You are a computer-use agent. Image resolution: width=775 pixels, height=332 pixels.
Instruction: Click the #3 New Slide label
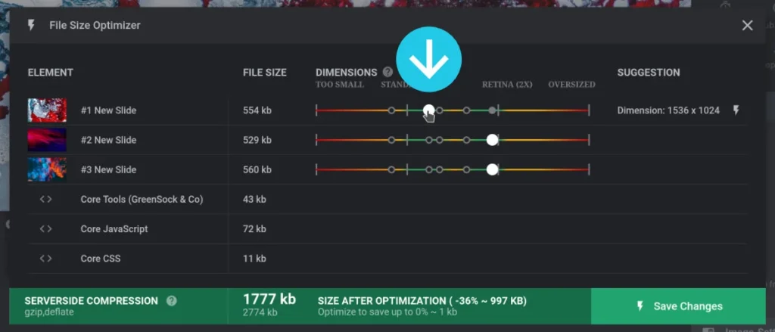[x=108, y=170]
